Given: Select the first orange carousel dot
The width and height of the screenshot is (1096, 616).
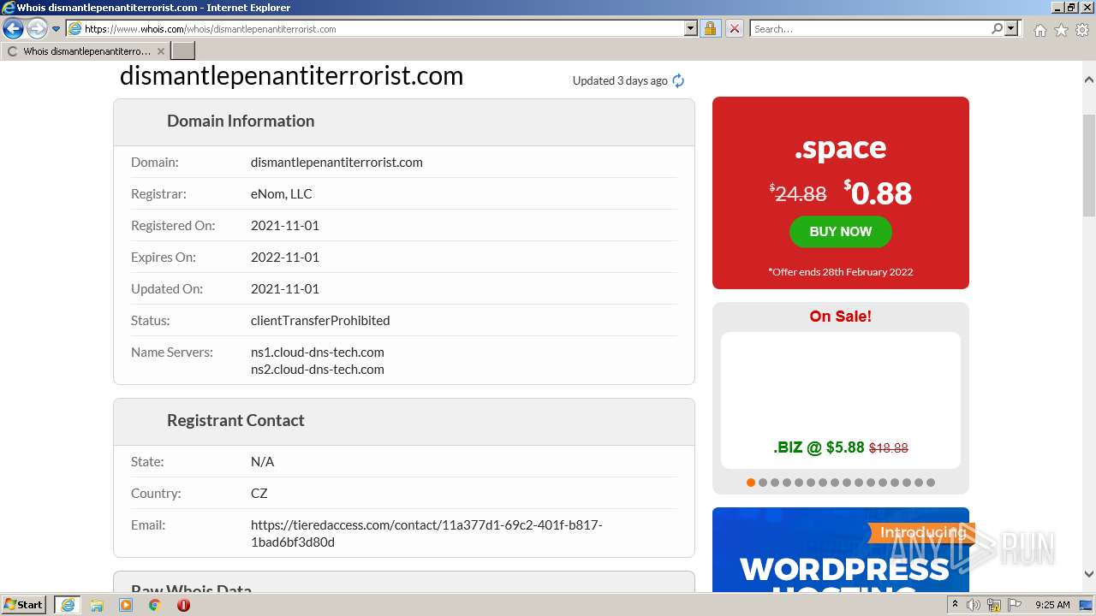Looking at the screenshot, I should point(751,483).
